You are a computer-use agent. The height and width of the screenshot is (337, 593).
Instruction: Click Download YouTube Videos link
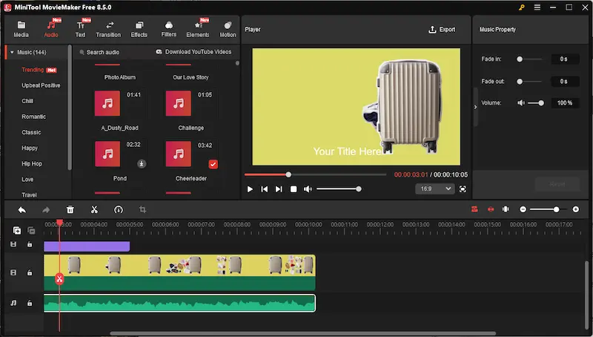pos(193,53)
